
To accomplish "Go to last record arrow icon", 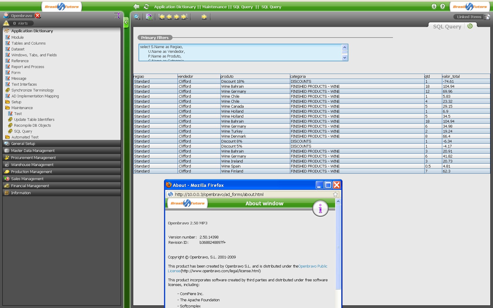I will pos(184,17).
